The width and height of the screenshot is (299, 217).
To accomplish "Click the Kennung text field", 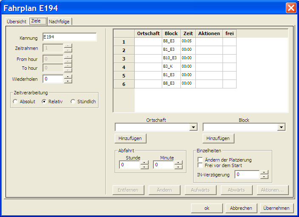I will (x=70, y=37).
